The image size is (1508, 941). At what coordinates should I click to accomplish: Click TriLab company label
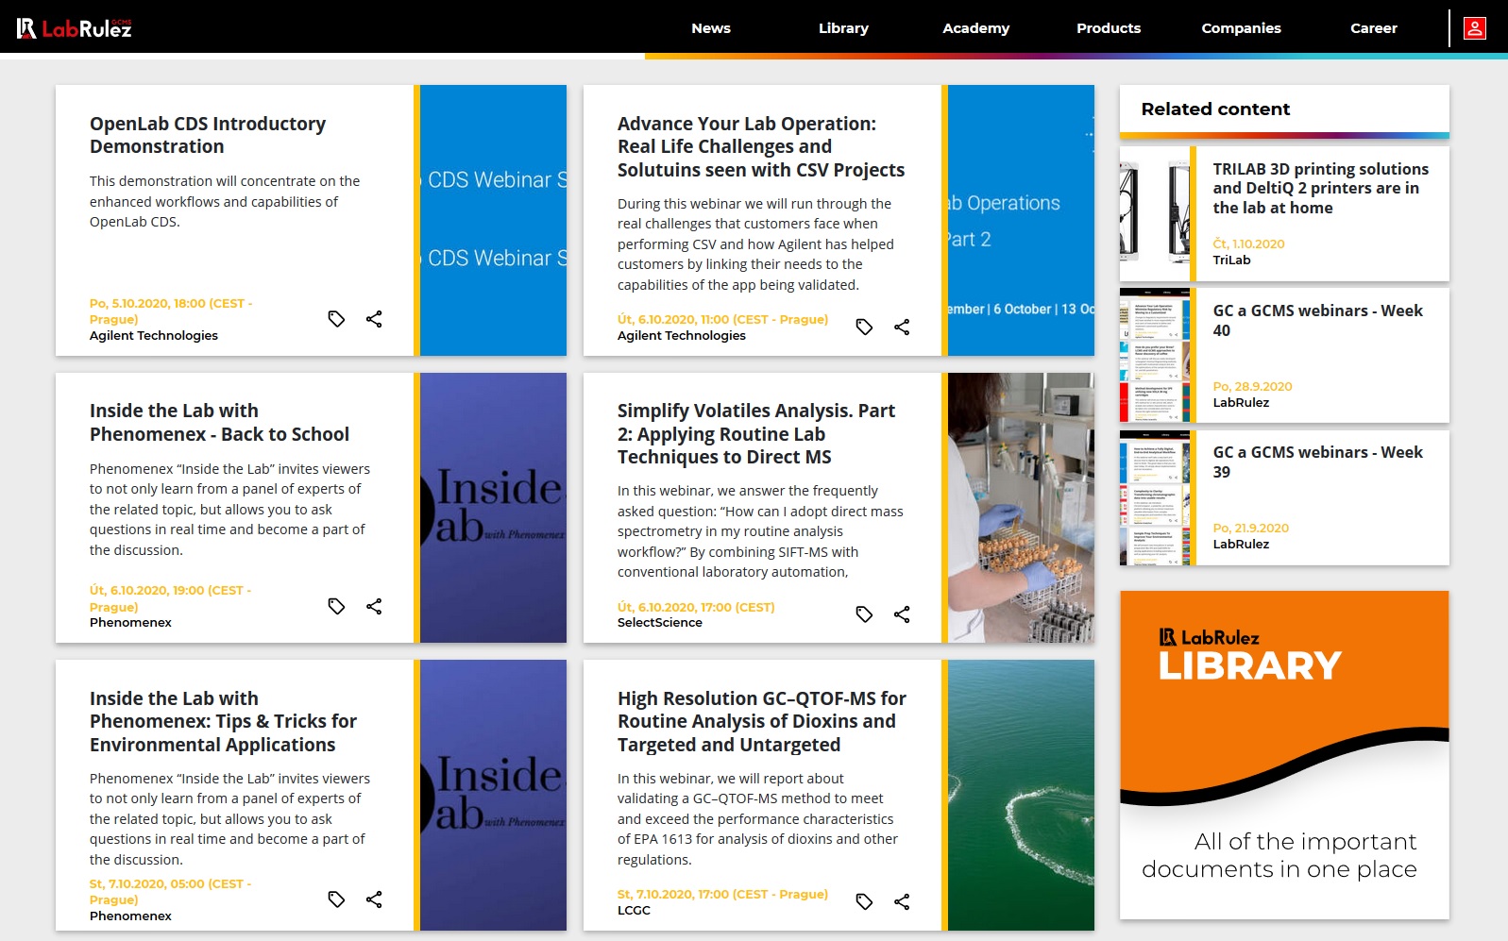pyautogui.click(x=1231, y=260)
